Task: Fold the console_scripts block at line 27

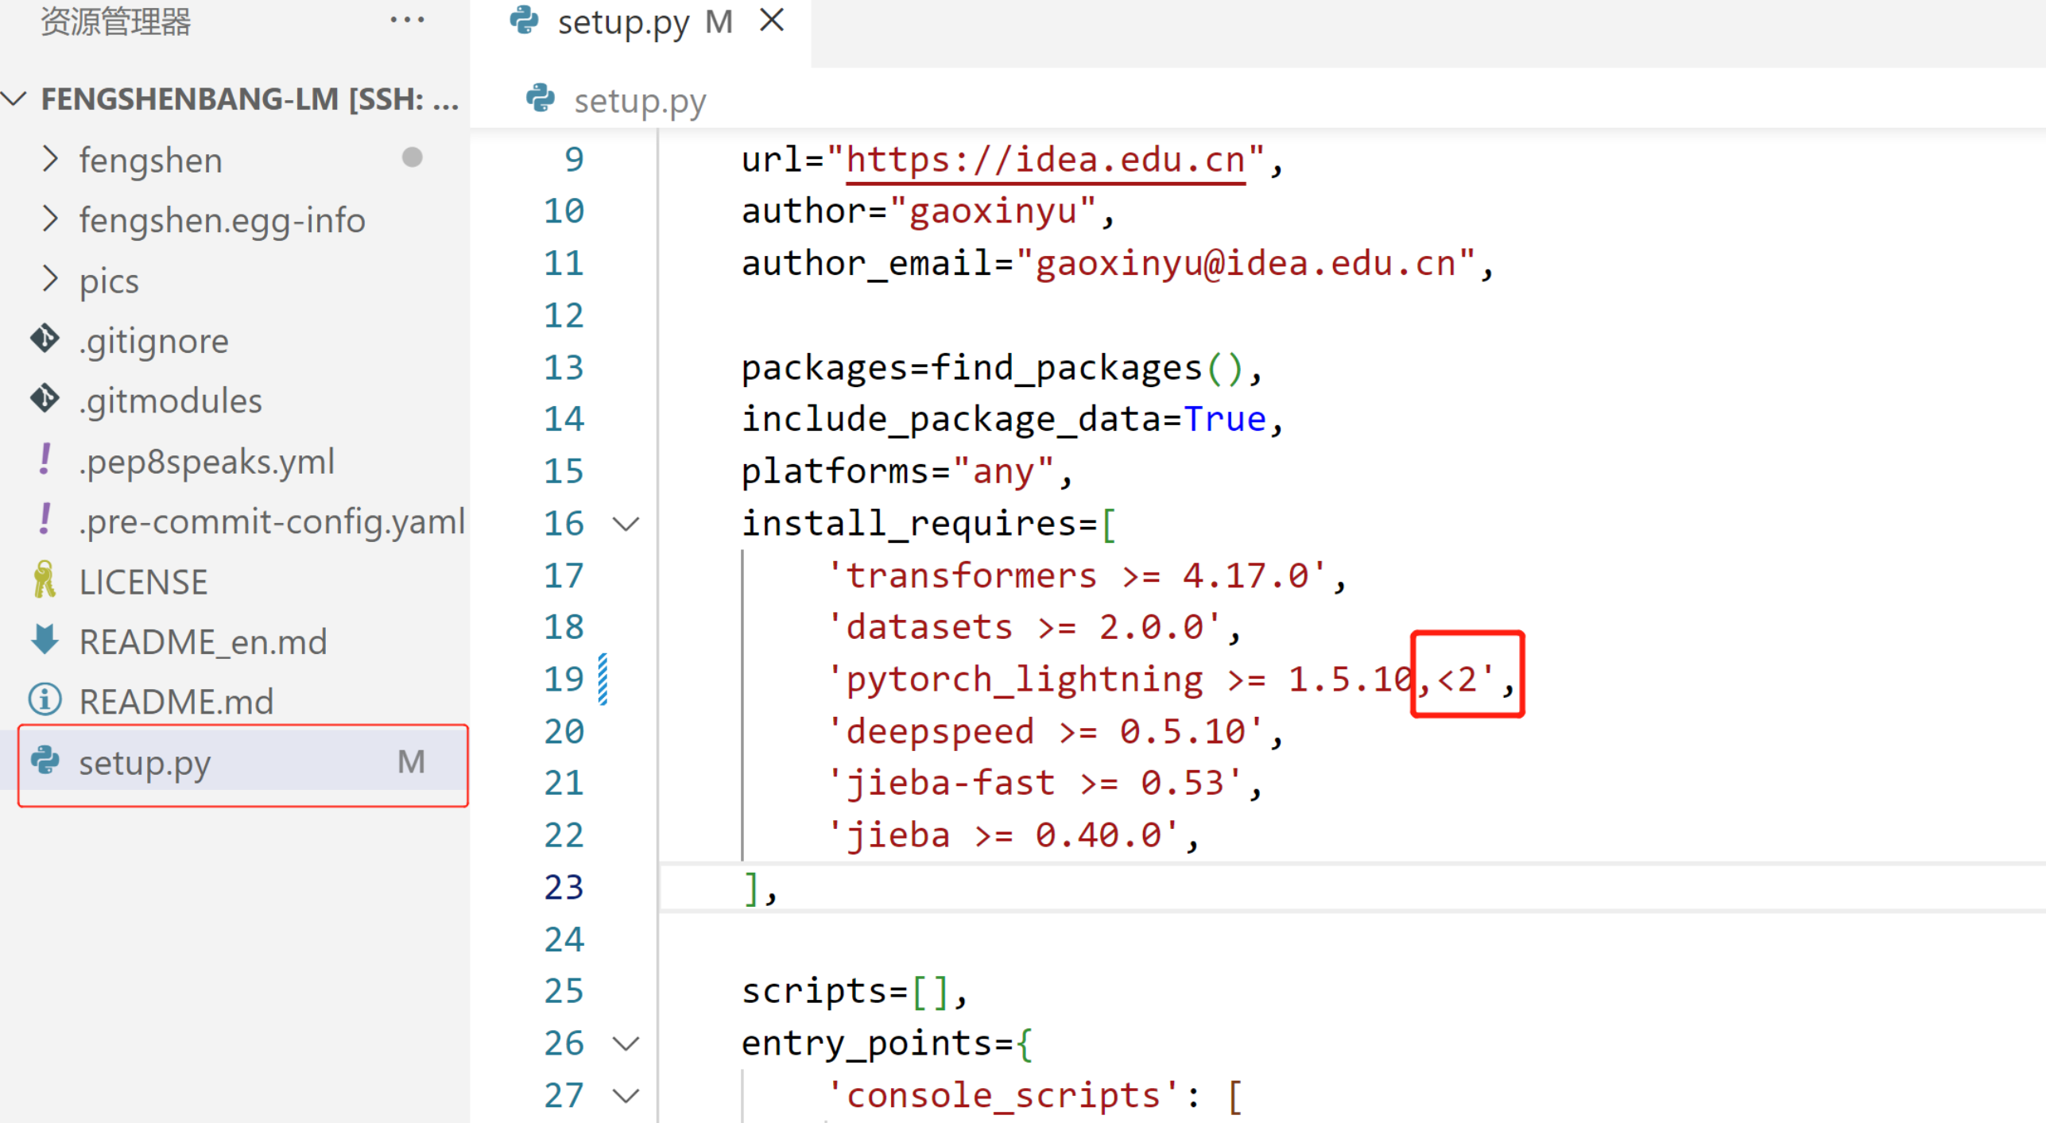Action: coord(626,1096)
